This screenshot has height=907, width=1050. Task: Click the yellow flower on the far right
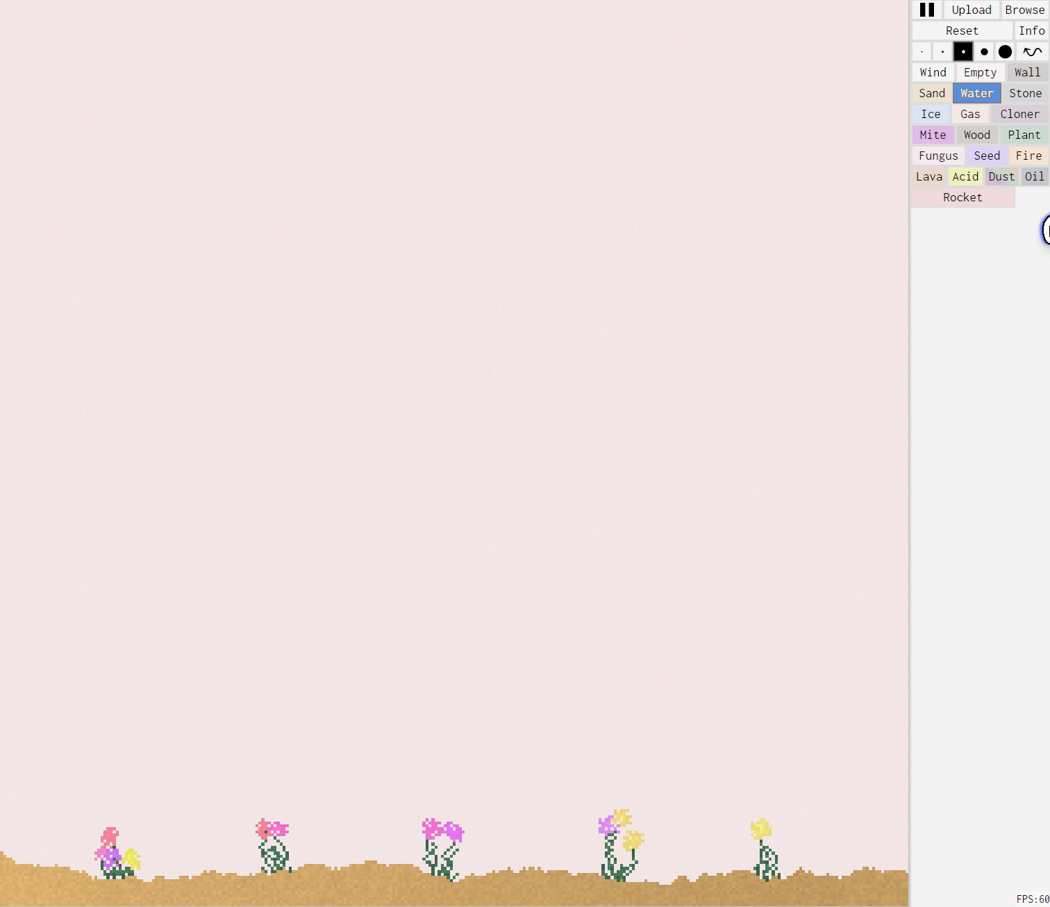(761, 829)
